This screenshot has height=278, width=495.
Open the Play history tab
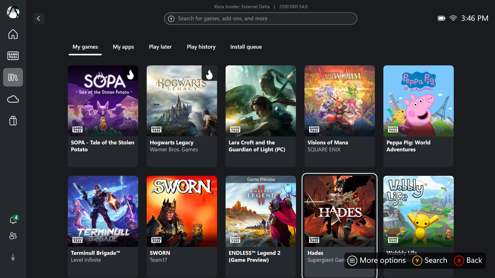click(x=201, y=47)
